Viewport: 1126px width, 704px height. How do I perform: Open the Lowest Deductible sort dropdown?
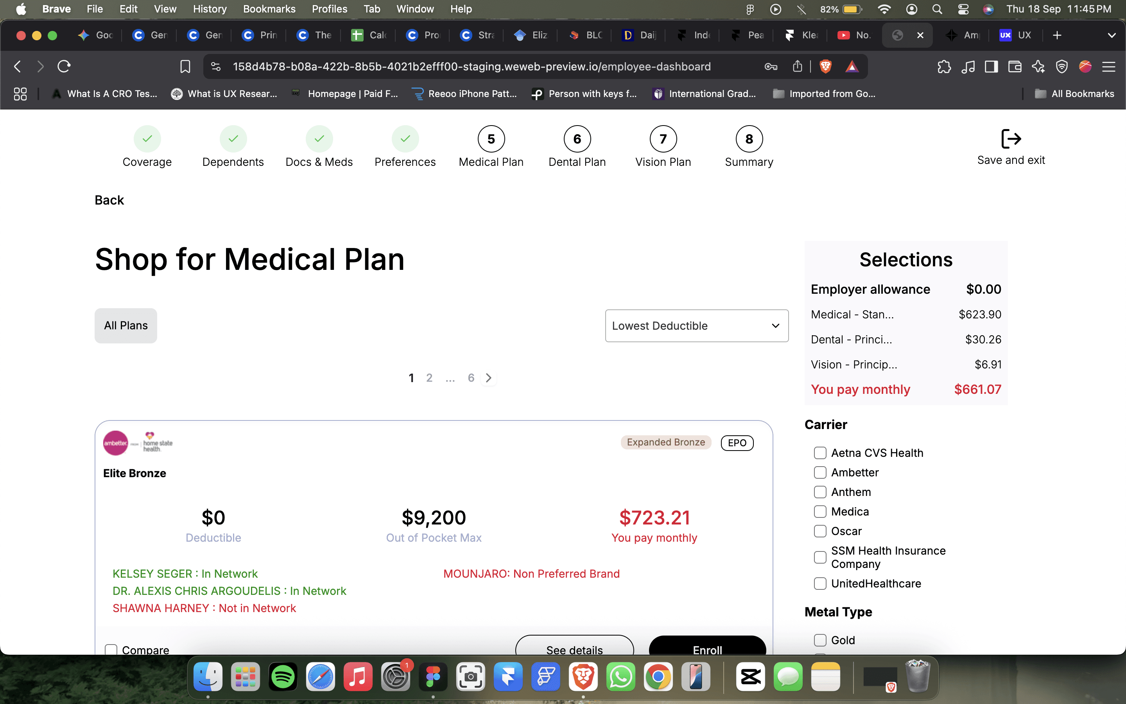click(697, 326)
